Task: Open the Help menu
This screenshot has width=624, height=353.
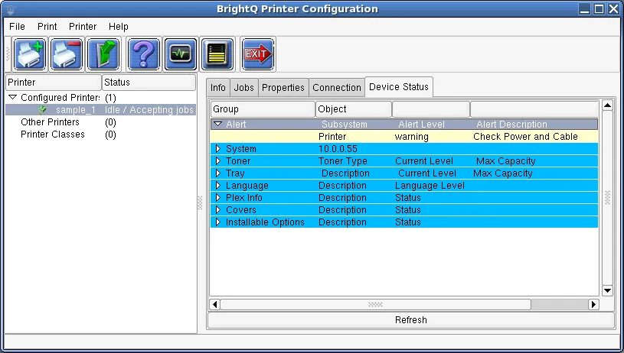Action: (119, 27)
